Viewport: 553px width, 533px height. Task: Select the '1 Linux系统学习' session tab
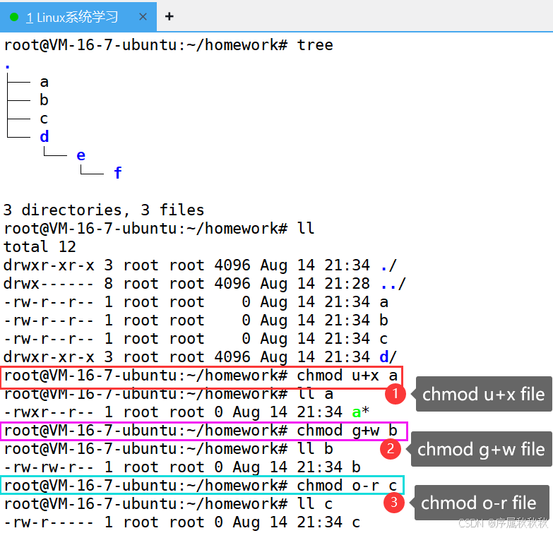pos(78,17)
